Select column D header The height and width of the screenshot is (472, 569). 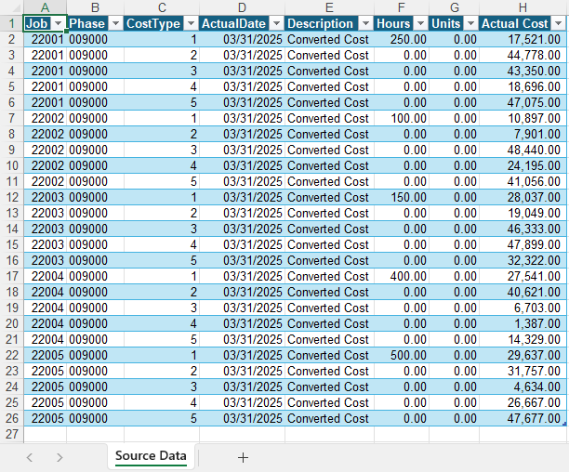point(242,7)
